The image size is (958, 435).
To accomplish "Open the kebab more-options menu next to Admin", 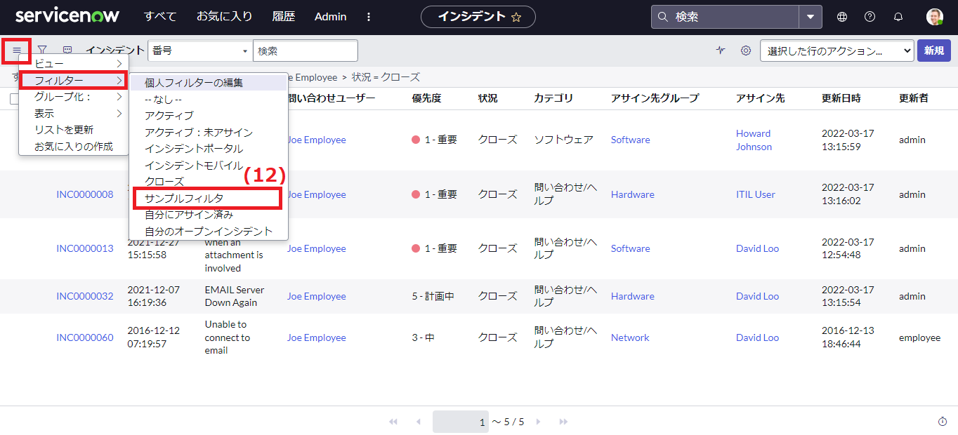I will (369, 16).
